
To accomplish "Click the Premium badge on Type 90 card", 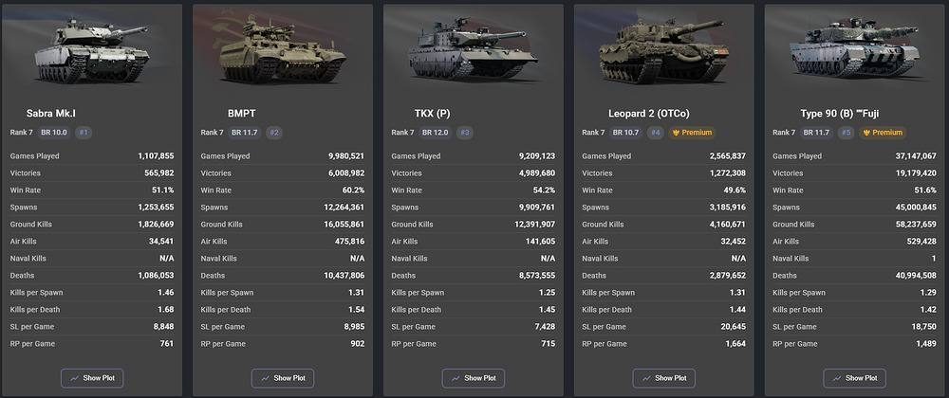I will pos(883,133).
